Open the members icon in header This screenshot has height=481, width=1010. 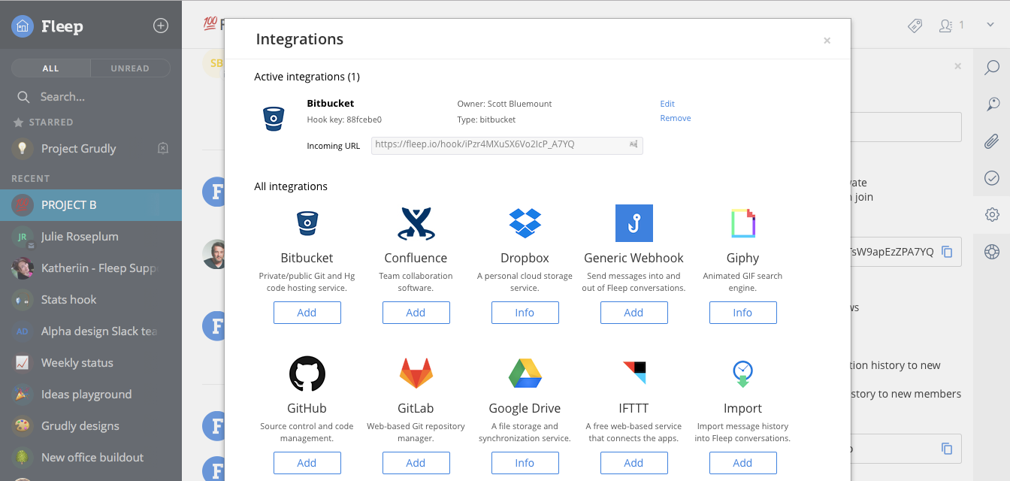tap(946, 26)
